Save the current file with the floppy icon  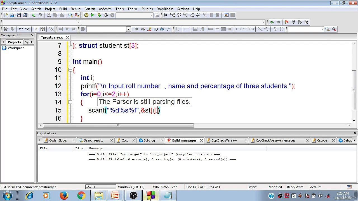point(18,15)
